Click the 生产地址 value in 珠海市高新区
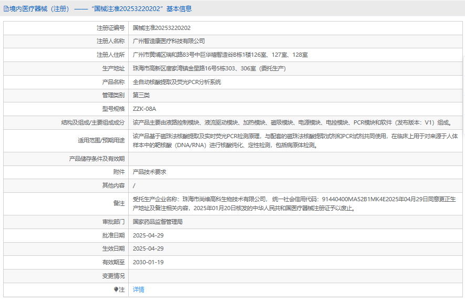Viewport: 465px width, 300px height. 209,68
